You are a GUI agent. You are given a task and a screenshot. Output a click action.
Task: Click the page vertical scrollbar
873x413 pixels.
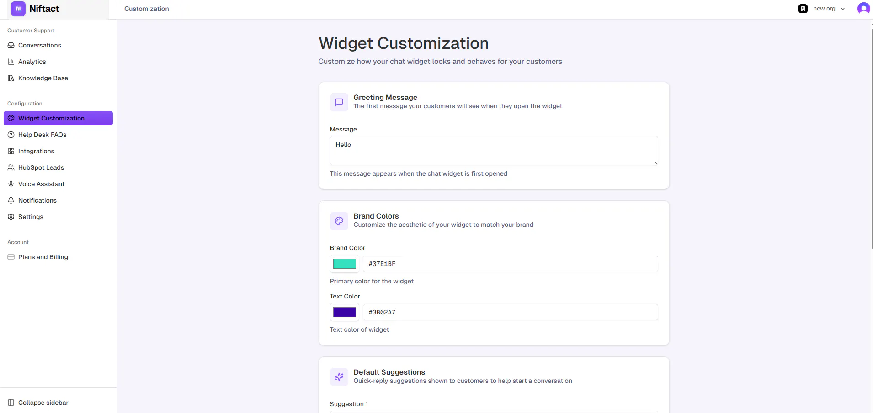pyautogui.click(x=872, y=139)
